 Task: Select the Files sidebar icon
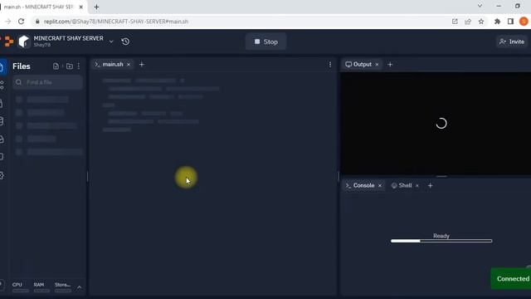click(2, 66)
